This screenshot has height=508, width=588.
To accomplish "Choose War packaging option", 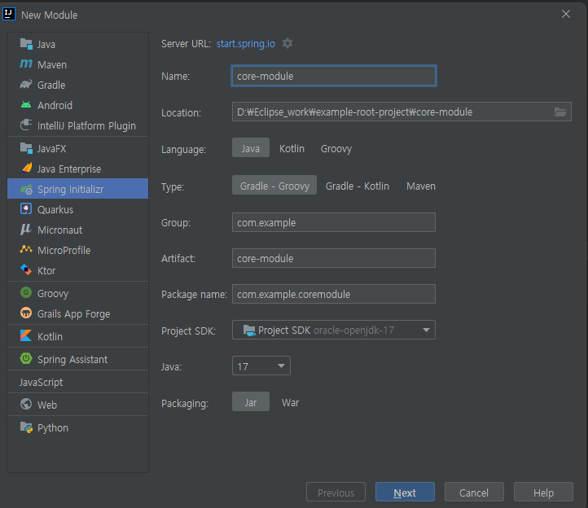I will coord(290,403).
